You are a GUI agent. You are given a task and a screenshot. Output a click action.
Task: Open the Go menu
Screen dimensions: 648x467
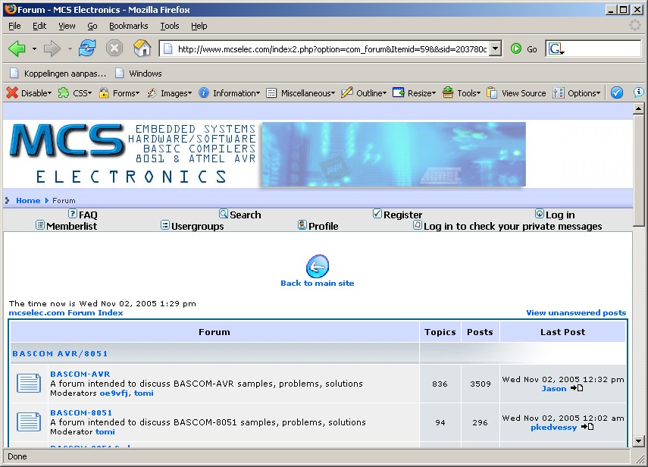[x=92, y=26]
